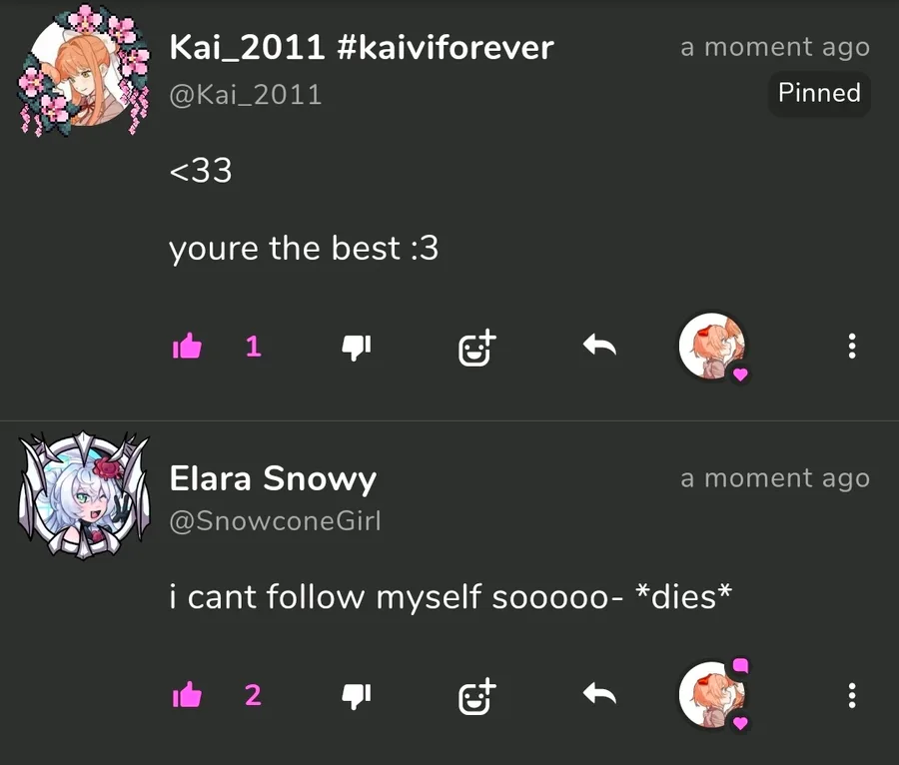Open the Kai_2011 #kaiviforever display name

(362, 47)
